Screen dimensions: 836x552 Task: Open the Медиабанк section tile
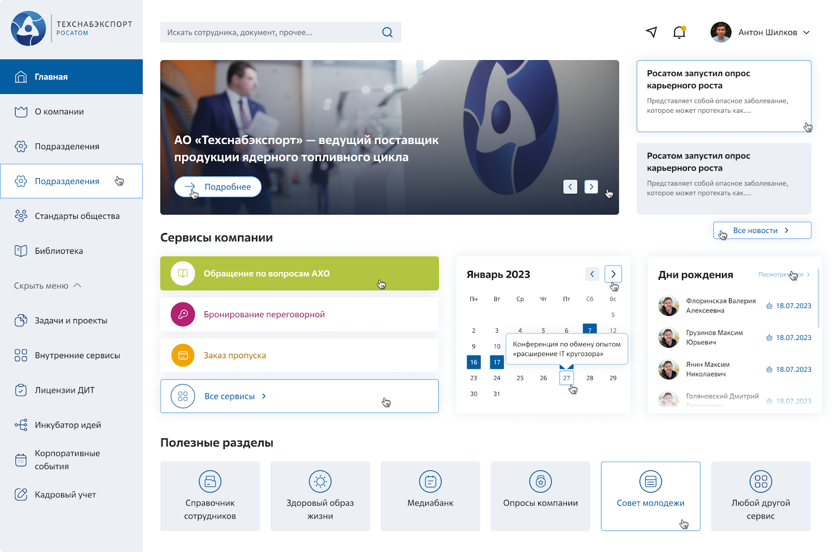430,496
